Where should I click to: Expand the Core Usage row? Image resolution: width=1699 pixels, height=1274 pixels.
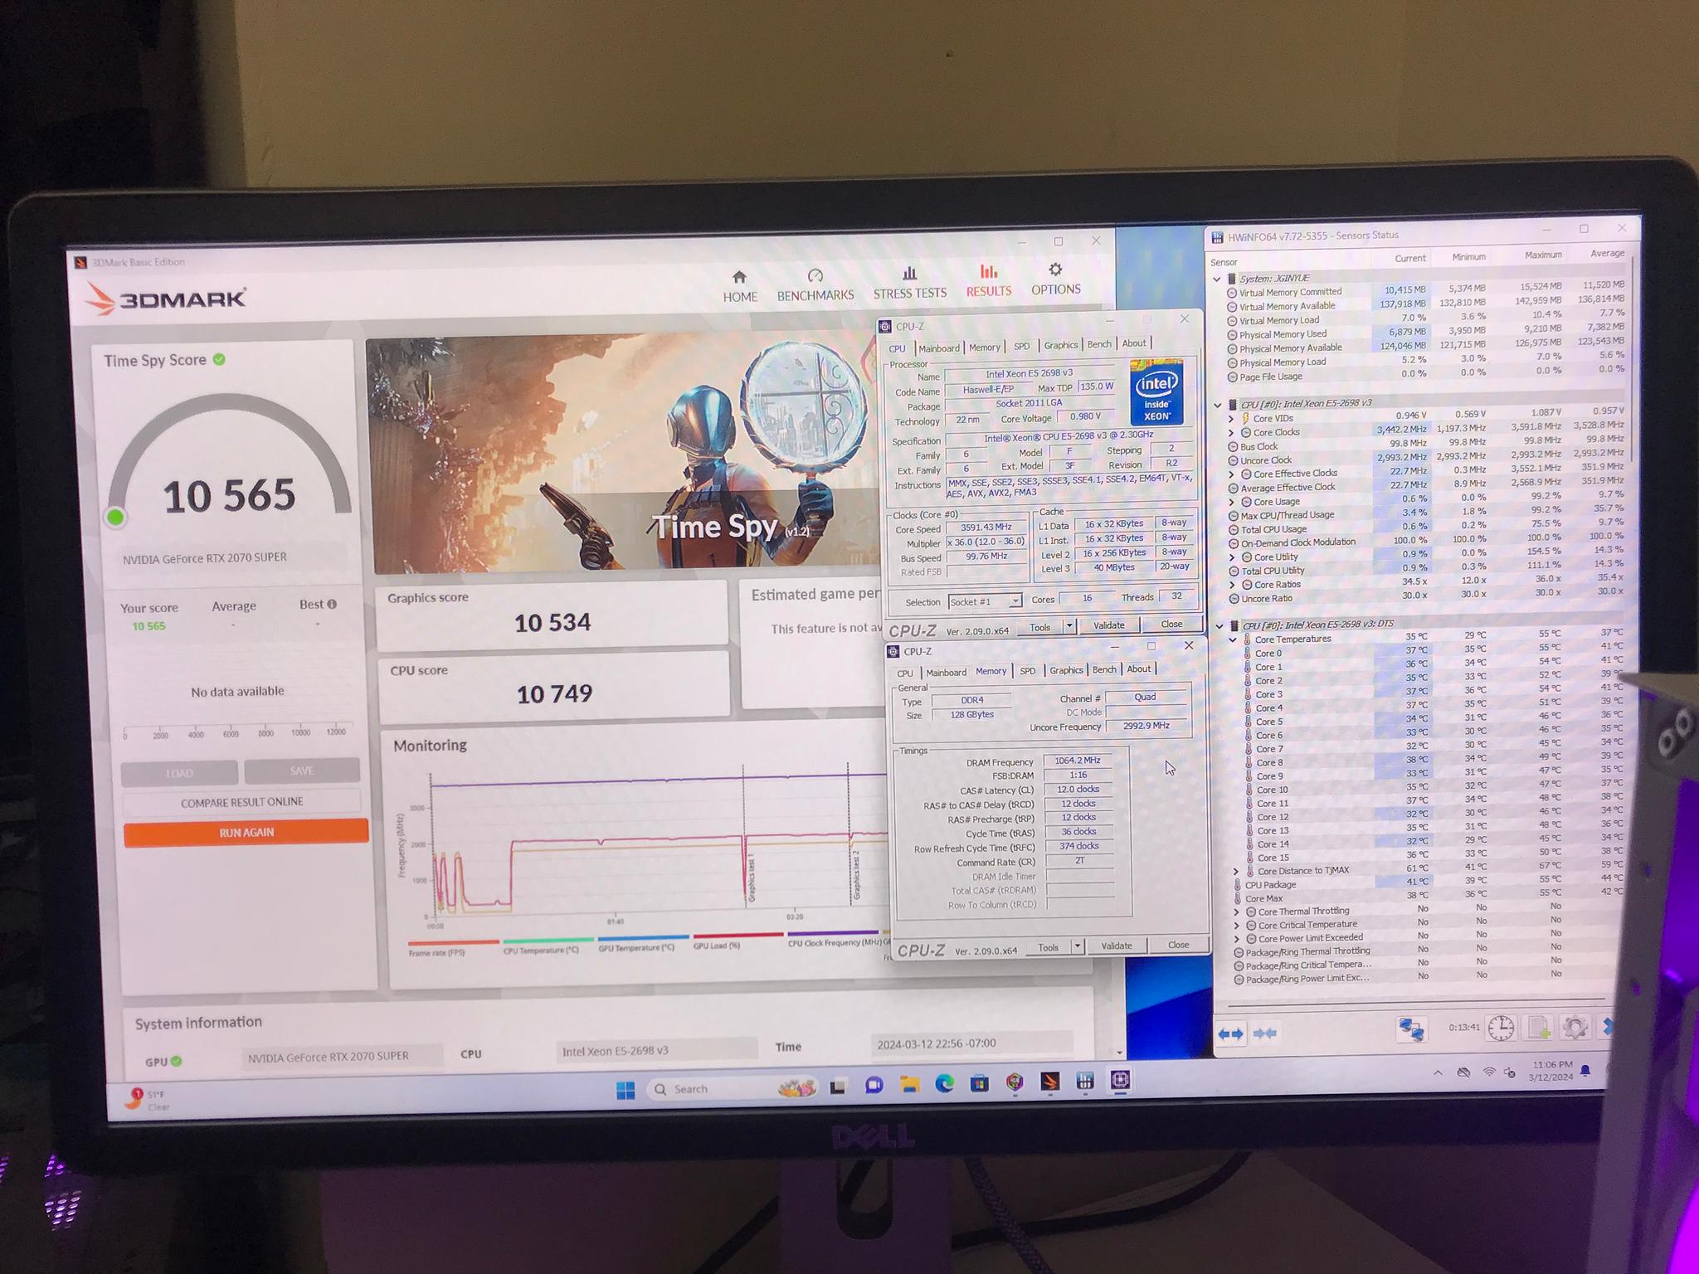(x=1232, y=502)
